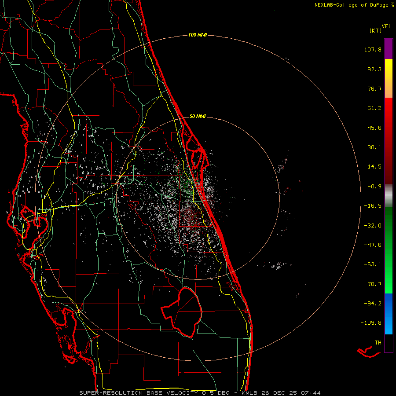
Task: Click the -78.7 legend value
Action: tap(373, 284)
